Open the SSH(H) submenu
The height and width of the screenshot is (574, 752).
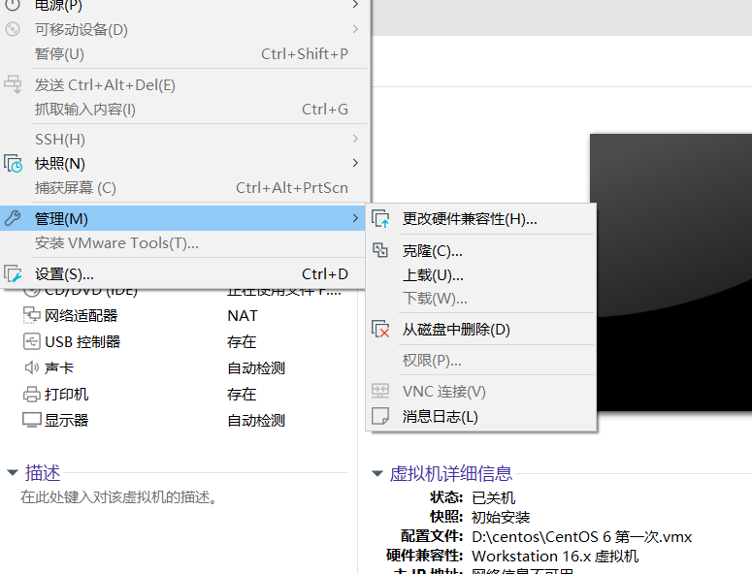point(184,139)
